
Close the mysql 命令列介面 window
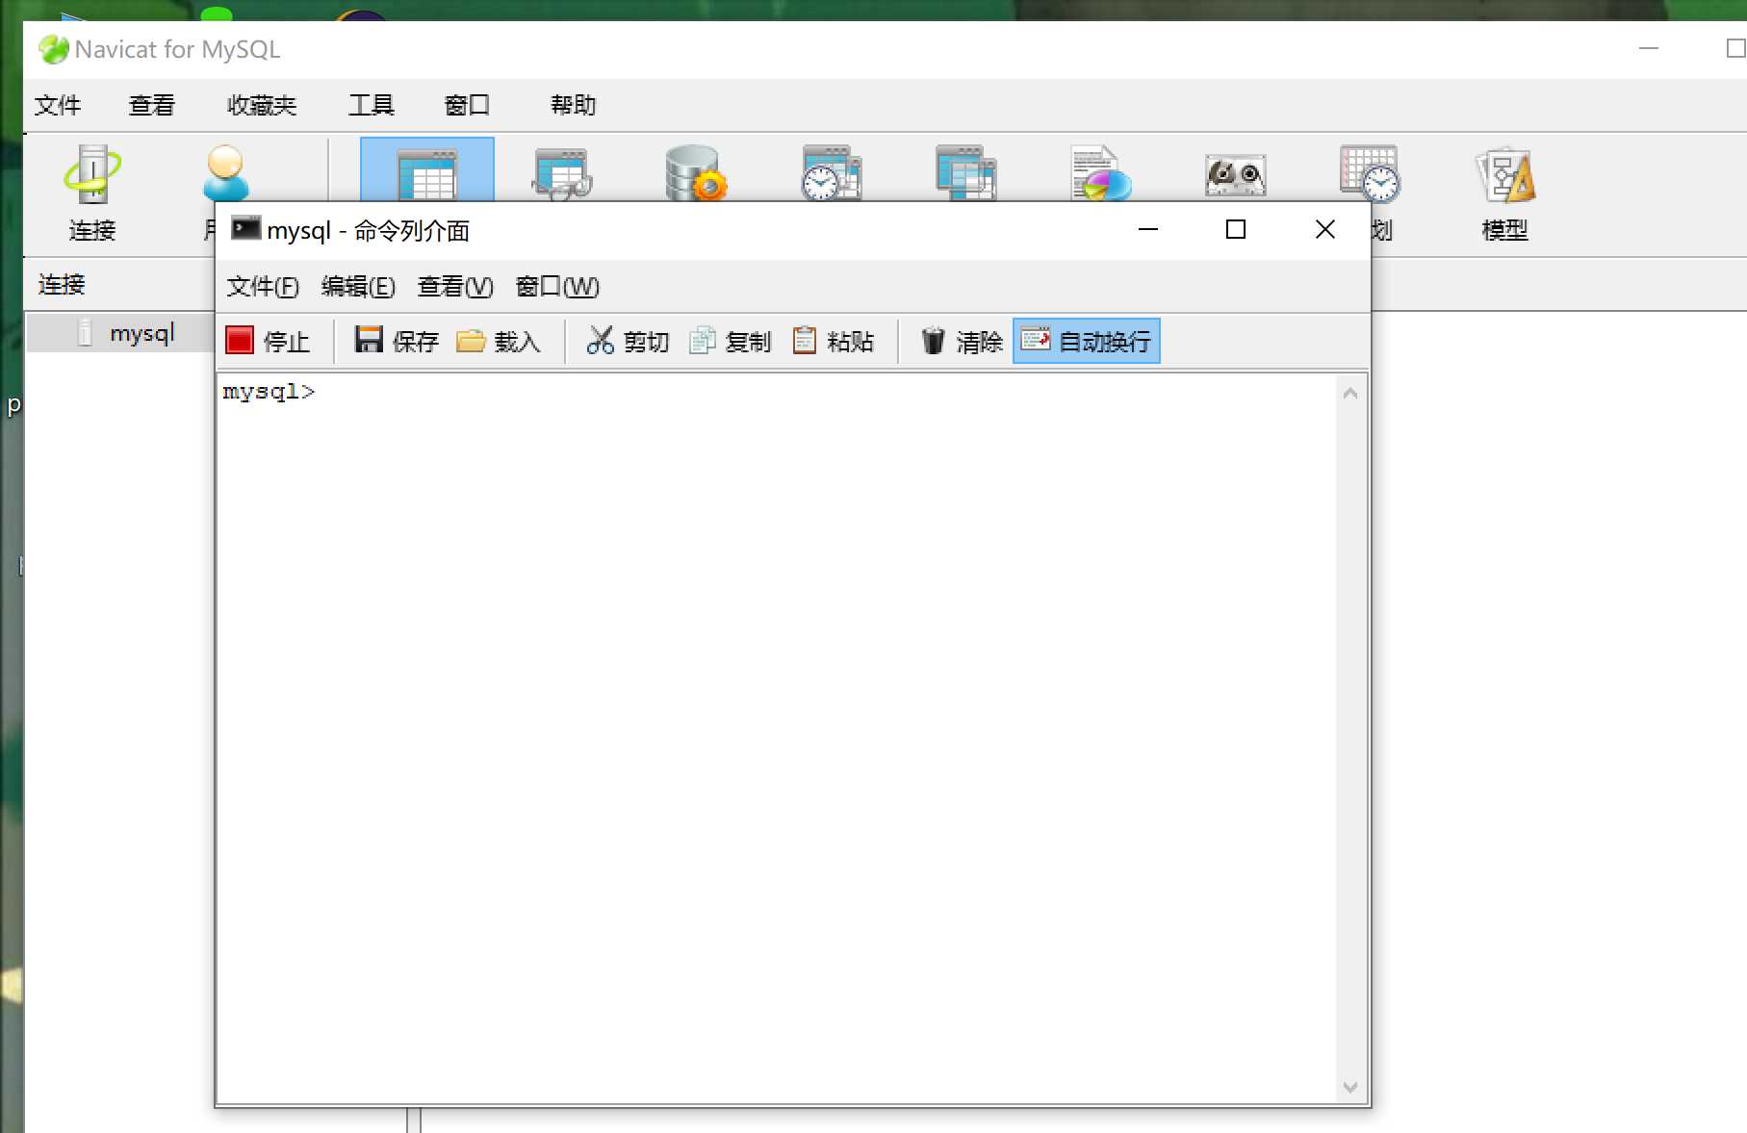click(1325, 229)
